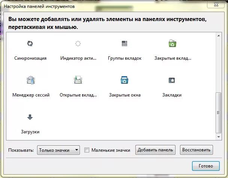Confirm with the Готово button
The height and width of the screenshot is (178, 228).
click(206, 166)
